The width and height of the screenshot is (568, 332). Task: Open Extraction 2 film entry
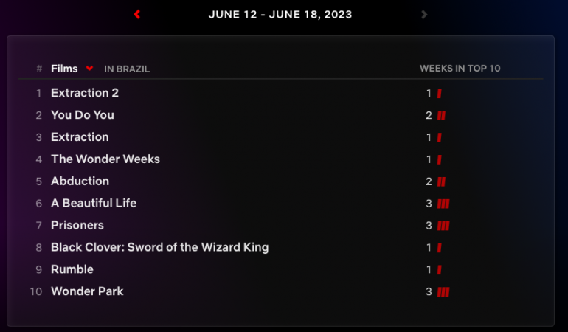pyautogui.click(x=85, y=93)
